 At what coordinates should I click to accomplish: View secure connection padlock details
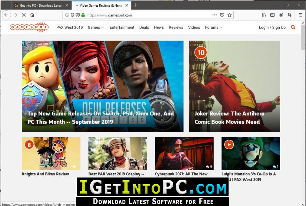[83, 15]
